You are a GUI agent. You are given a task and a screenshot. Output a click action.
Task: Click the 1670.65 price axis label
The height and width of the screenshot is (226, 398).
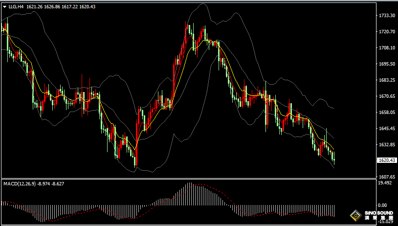[387, 96]
